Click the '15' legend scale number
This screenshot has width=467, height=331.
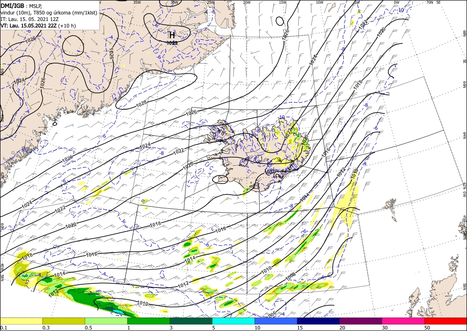coord(300,328)
